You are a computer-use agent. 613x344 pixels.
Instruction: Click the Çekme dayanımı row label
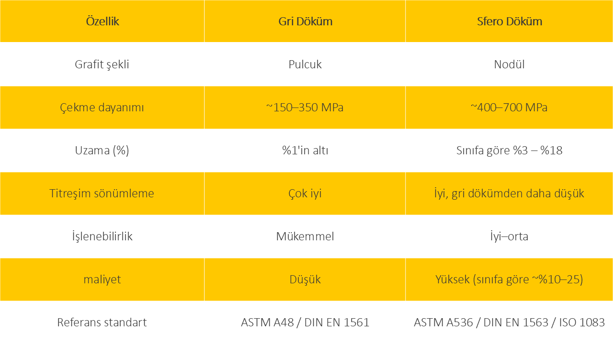coord(102,107)
